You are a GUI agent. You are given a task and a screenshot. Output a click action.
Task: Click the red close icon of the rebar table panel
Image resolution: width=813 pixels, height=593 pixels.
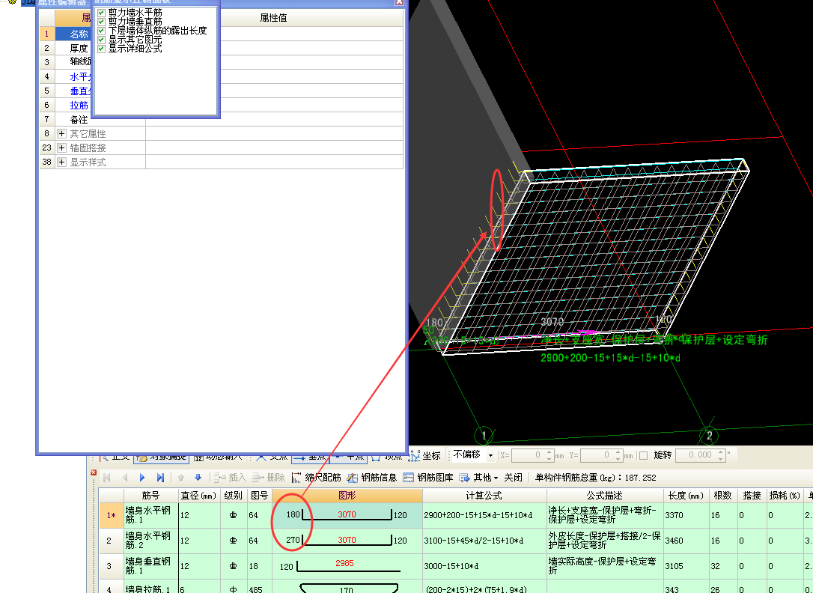[94, 472]
